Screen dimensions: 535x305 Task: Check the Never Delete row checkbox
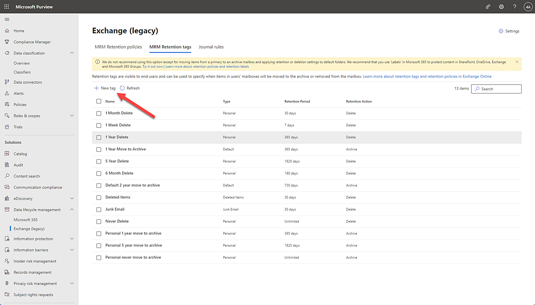(x=99, y=221)
